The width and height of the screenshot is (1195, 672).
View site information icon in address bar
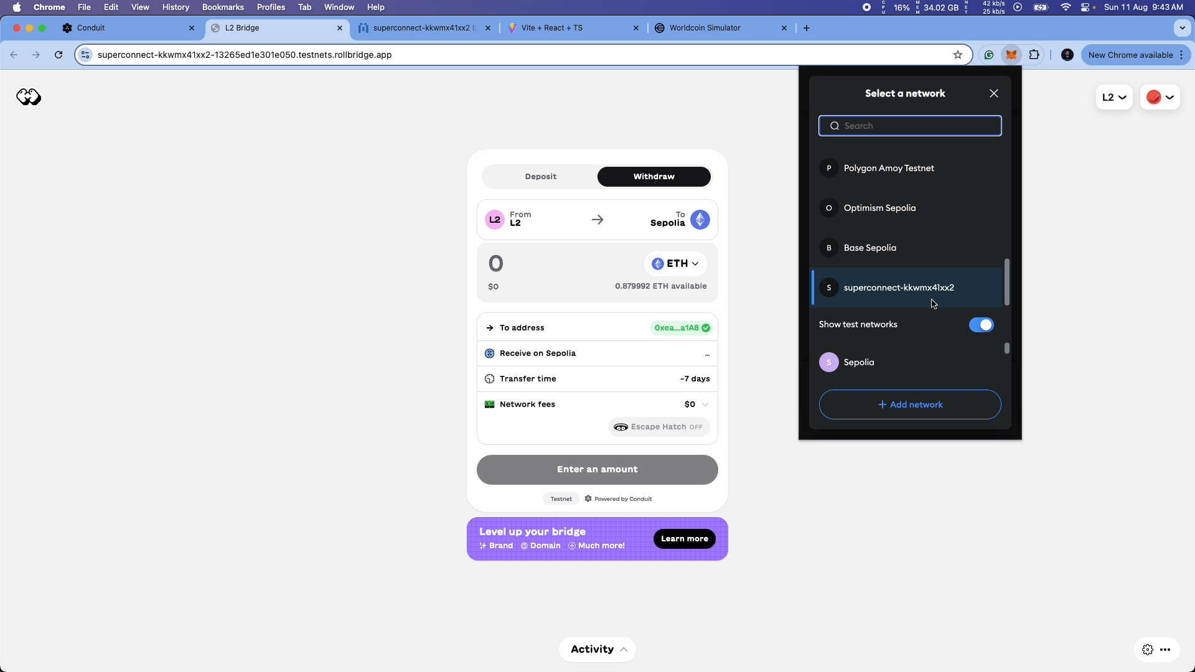(x=86, y=55)
